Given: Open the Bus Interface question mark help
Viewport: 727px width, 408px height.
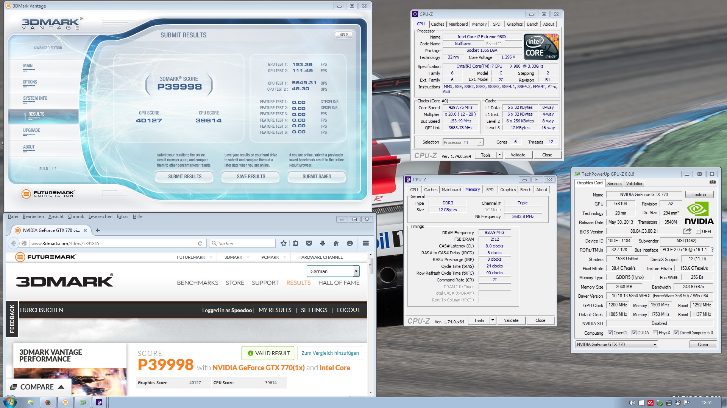Looking at the screenshot, I should pos(712,250).
